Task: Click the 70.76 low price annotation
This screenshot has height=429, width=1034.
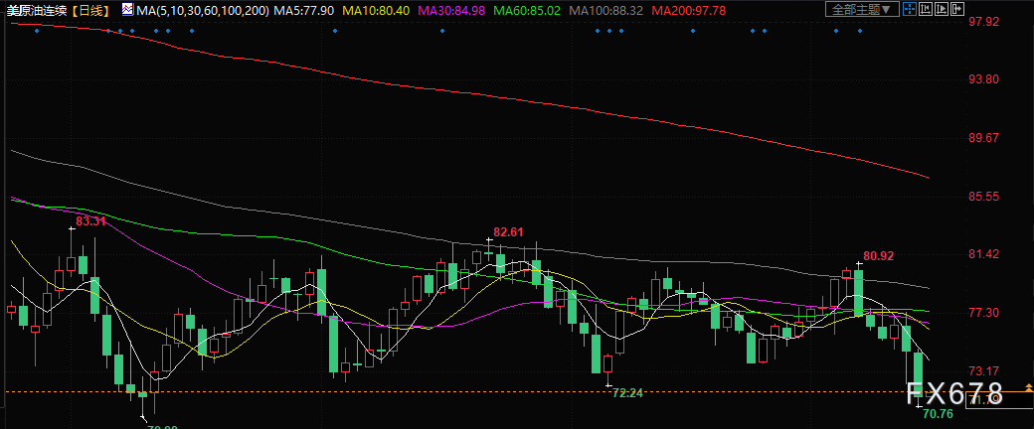Action: [x=938, y=414]
